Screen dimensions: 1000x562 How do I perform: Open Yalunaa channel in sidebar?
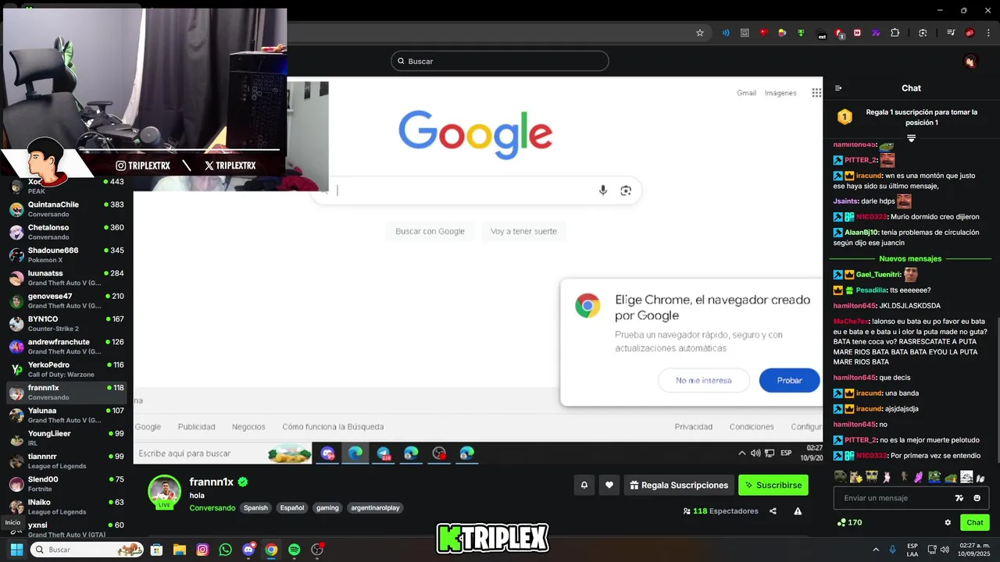tap(66, 415)
